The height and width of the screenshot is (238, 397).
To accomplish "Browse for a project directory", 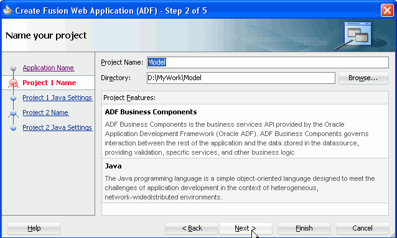I will (363, 78).
